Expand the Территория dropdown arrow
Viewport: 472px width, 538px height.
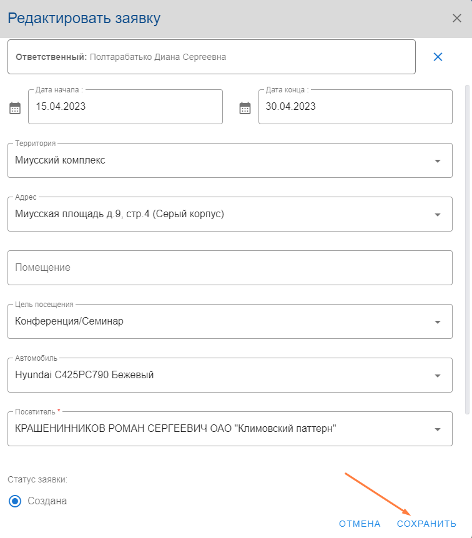click(438, 161)
